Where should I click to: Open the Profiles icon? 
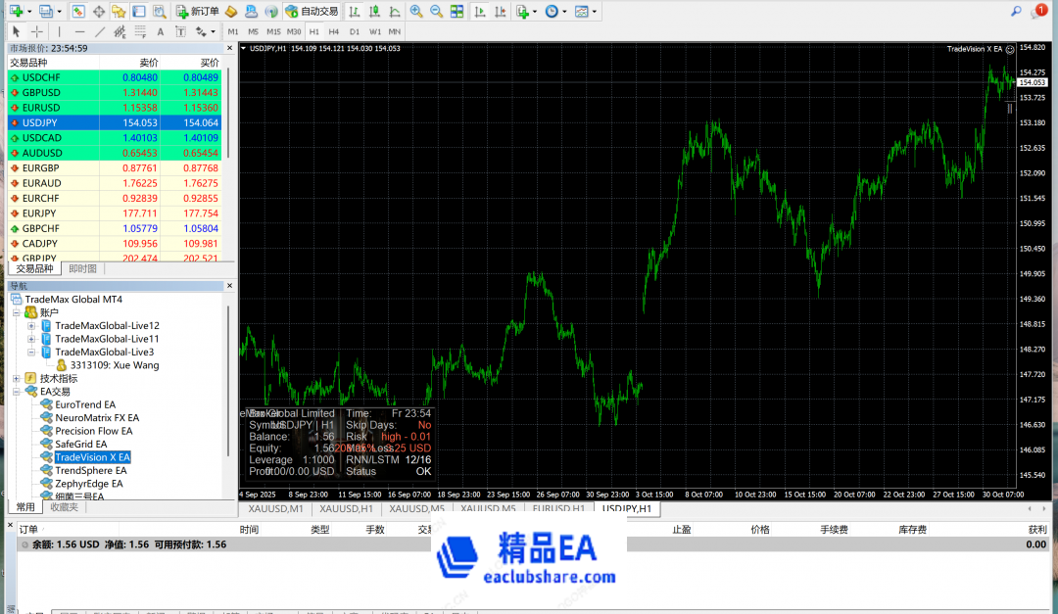pyautogui.click(x=46, y=12)
